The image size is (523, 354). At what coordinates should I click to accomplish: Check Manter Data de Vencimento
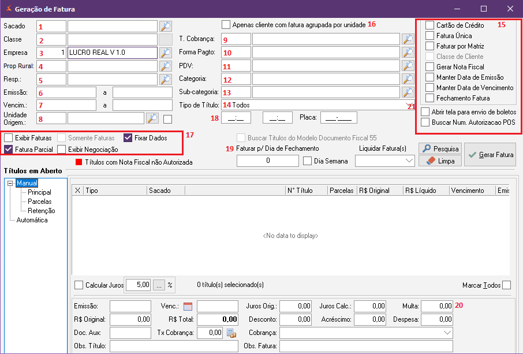point(430,87)
